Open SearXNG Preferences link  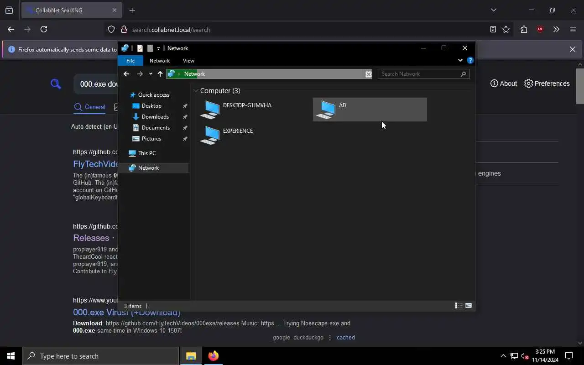pos(547,83)
